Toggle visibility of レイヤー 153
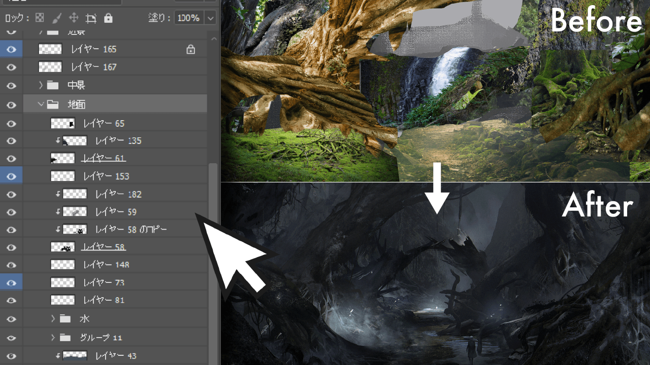The width and height of the screenshot is (650, 365). (x=11, y=176)
